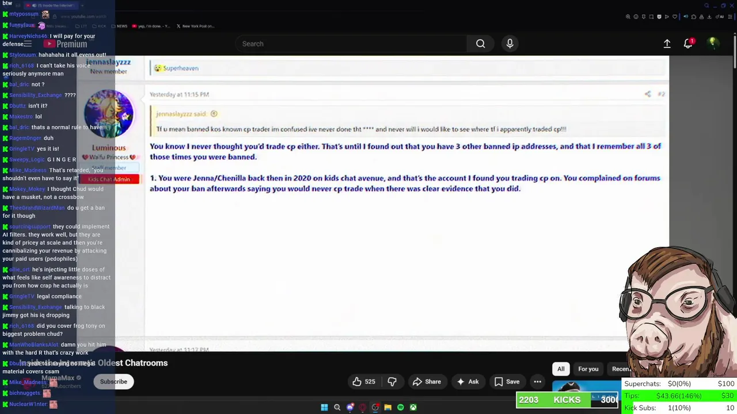The height and width of the screenshot is (414, 737).
Task: Select the For you filter chip
Action: [x=588, y=369]
